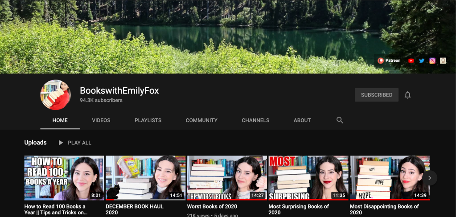Select the CHANNELS tab
The image size is (456, 217).
coord(255,120)
